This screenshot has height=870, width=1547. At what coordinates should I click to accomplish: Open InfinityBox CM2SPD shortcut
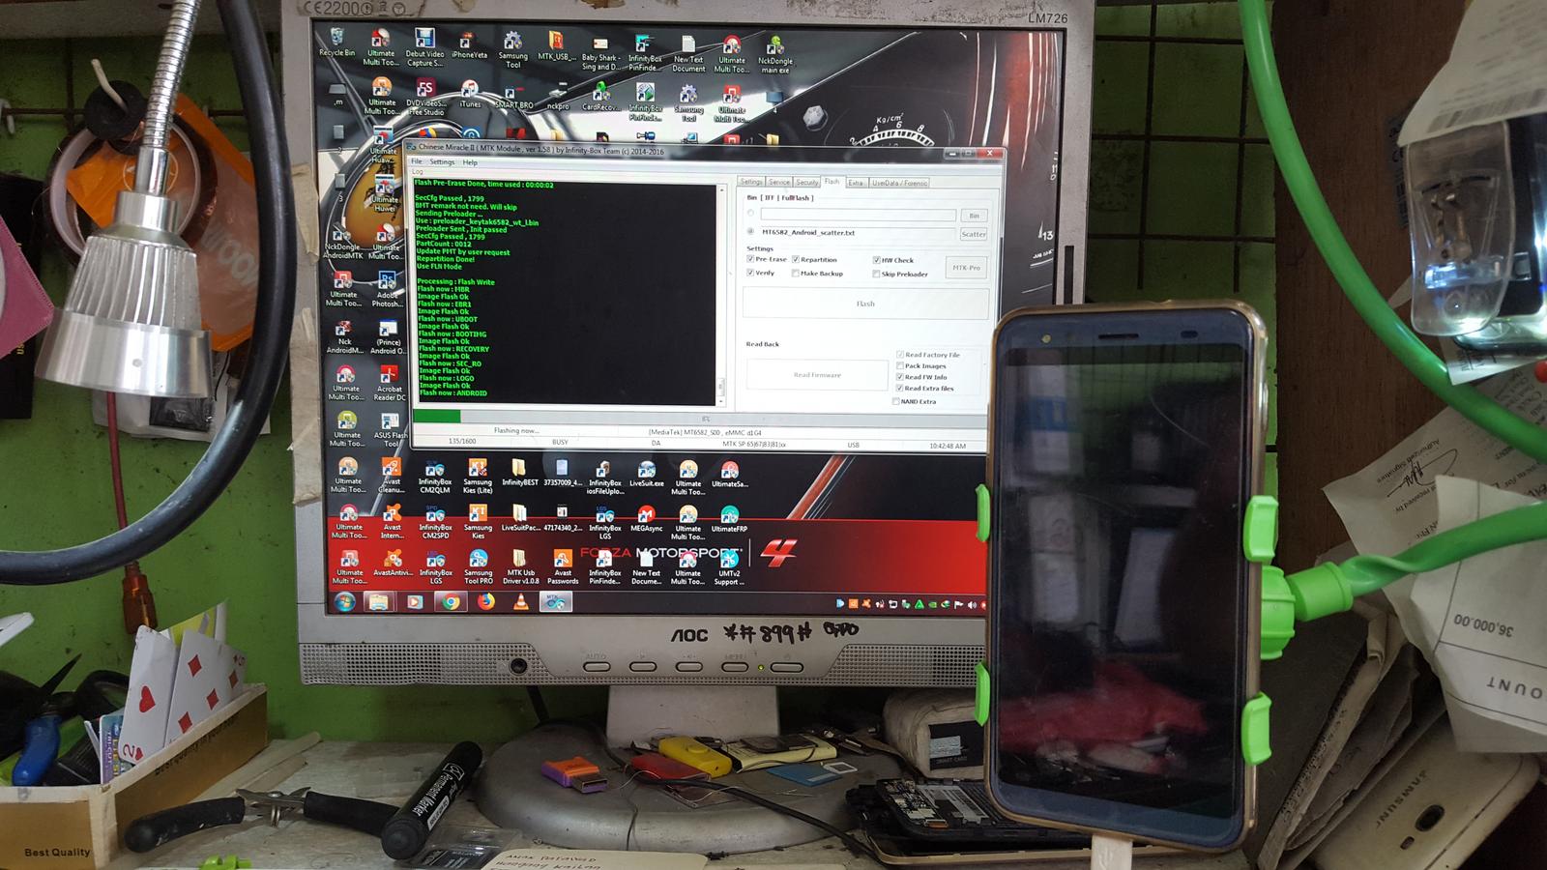[x=435, y=523]
